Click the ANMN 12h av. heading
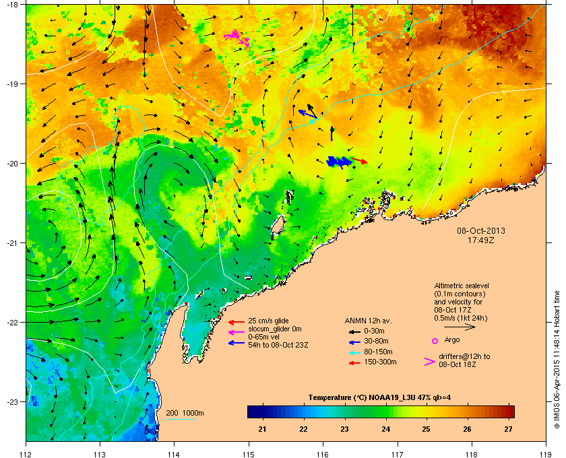The width and height of the screenshot is (566, 458). [x=368, y=321]
